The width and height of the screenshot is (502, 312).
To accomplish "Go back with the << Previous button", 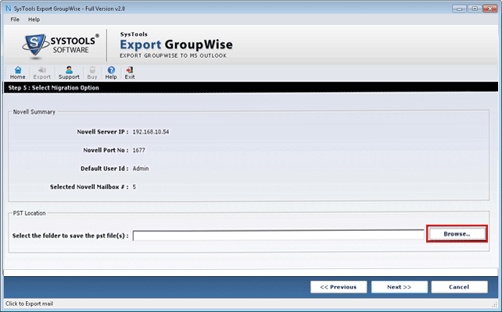I will coord(338,286).
